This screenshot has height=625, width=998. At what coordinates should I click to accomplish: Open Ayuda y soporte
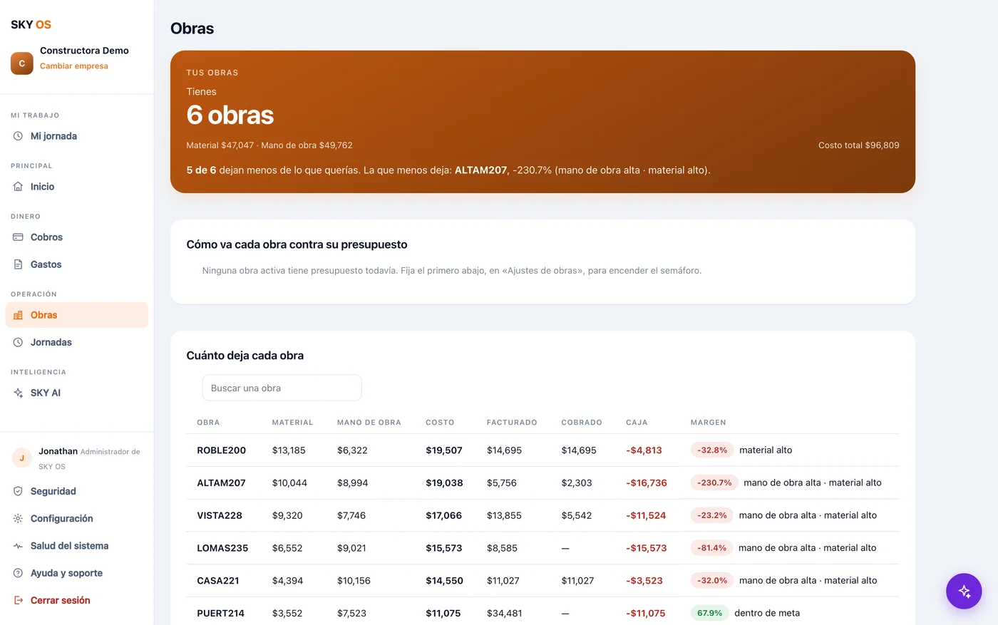(x=77, y=573)
